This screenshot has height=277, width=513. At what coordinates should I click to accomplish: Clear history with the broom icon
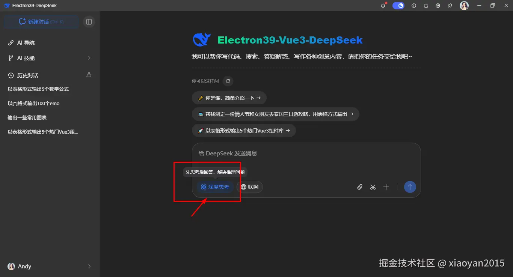pos(89,75)
